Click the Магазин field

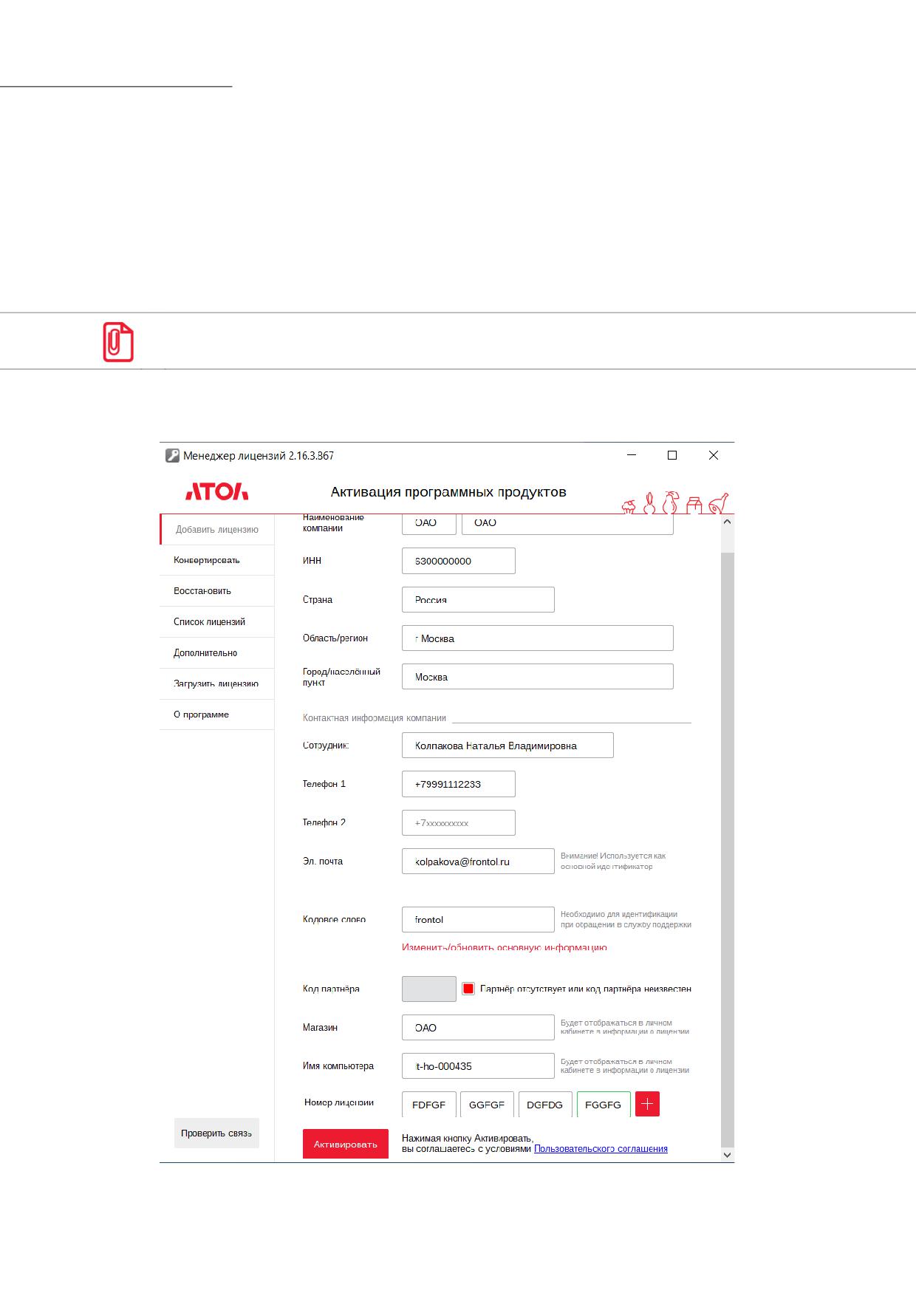(478, 1028)
